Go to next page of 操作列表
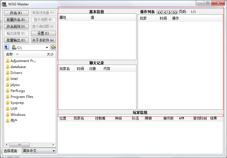Viewport: 227px width, 158px height. (169, 12)
